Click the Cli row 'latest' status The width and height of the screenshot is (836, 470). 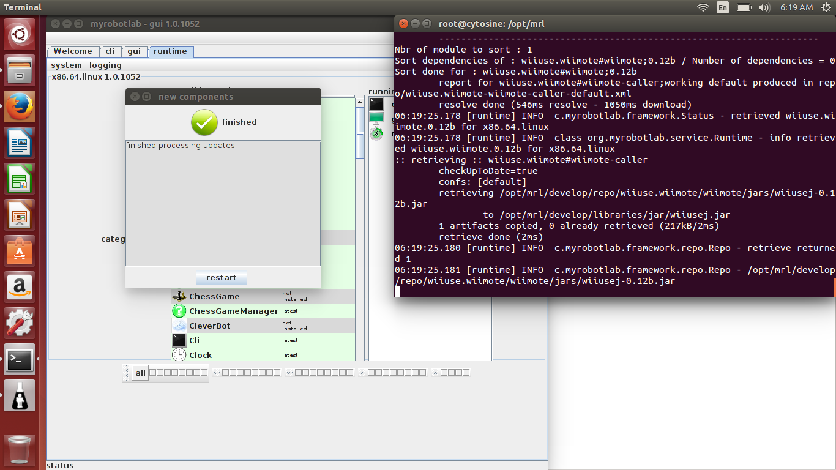tap(290, 340)
